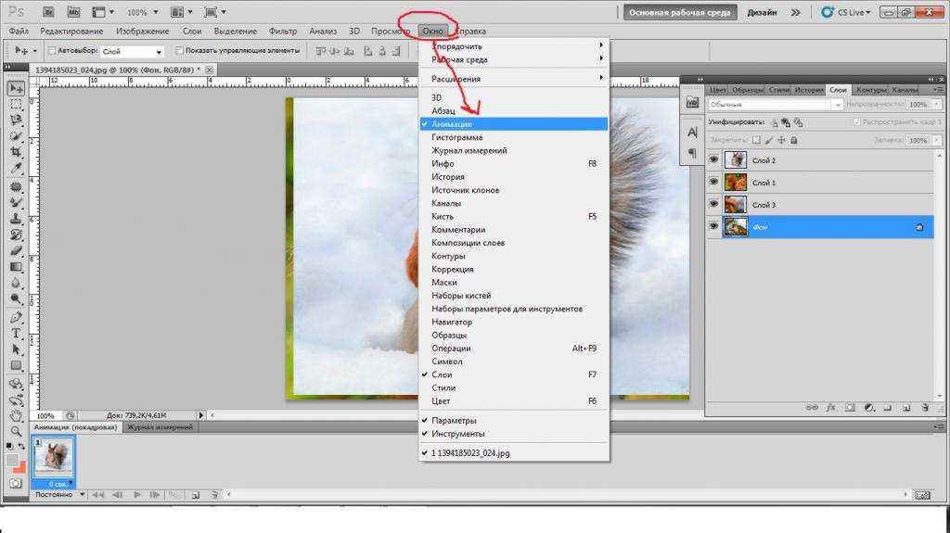This screenshot has width=950, height=533.
Task: Select the Eraser tool
Action: coord(17,251)
